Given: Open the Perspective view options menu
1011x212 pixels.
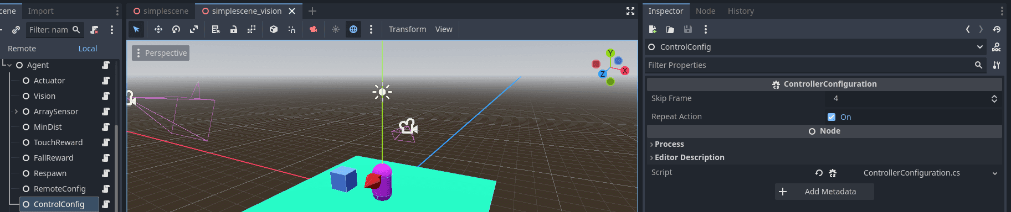Looking at the screenshot, I should 161,53.
